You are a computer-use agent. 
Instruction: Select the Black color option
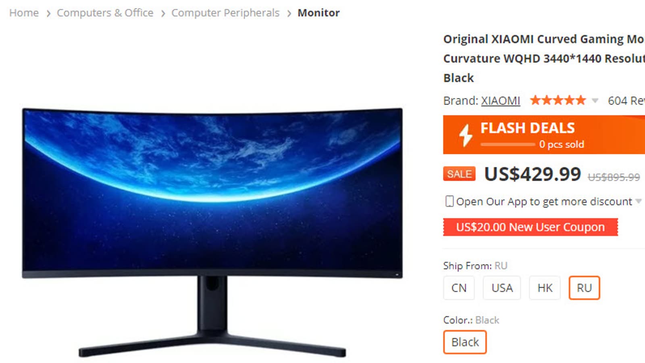click(x=465, y=342)
